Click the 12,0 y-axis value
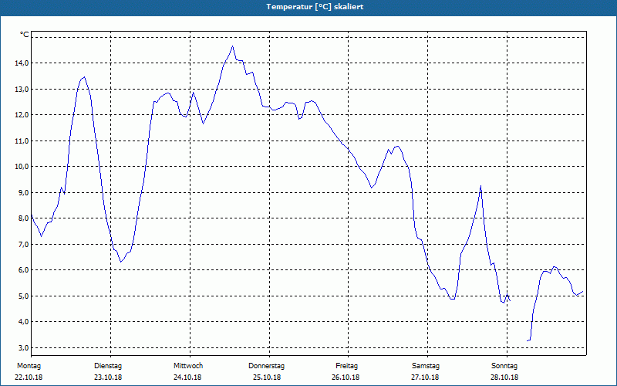The width and height of the screenshot is (617, 386). click(x=22, y=114)
